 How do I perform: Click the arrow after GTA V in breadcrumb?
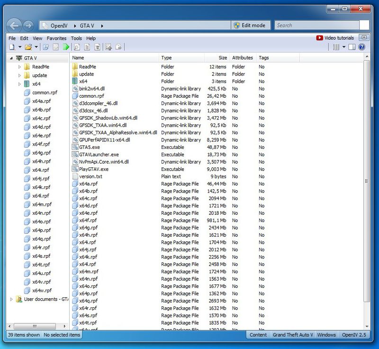pyautogui.click(x=102, y=26)
